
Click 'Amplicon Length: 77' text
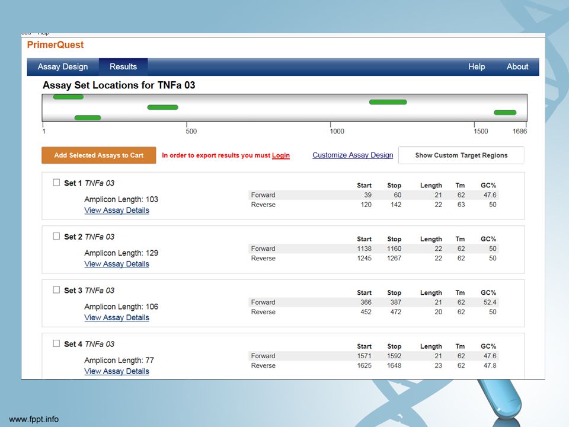click(119, 361)
